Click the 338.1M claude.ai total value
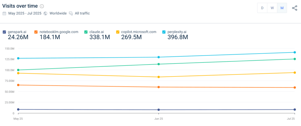 tap(100, 37)
